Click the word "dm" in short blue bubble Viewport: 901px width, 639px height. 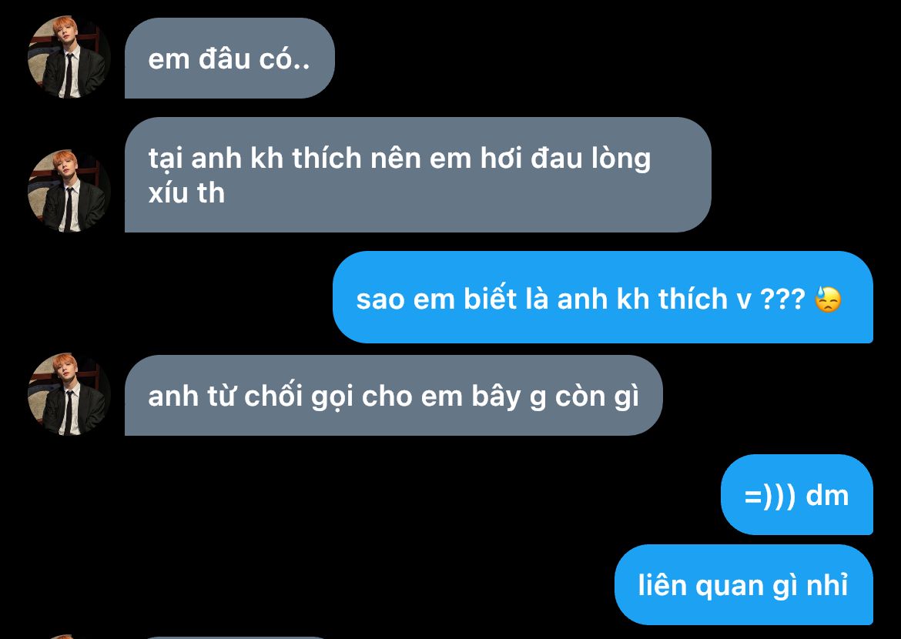point(827,495)
